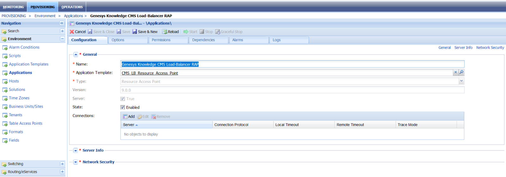This screenshot has height=177, width=506.
Task: Click the Switching section folder icon
Action: 4,164
